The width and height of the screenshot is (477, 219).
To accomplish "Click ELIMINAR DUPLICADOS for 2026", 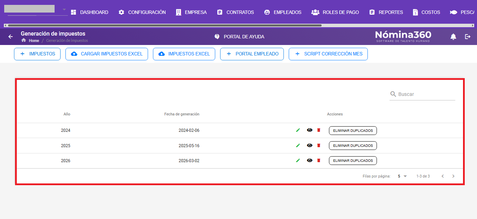I will (353, 160).
